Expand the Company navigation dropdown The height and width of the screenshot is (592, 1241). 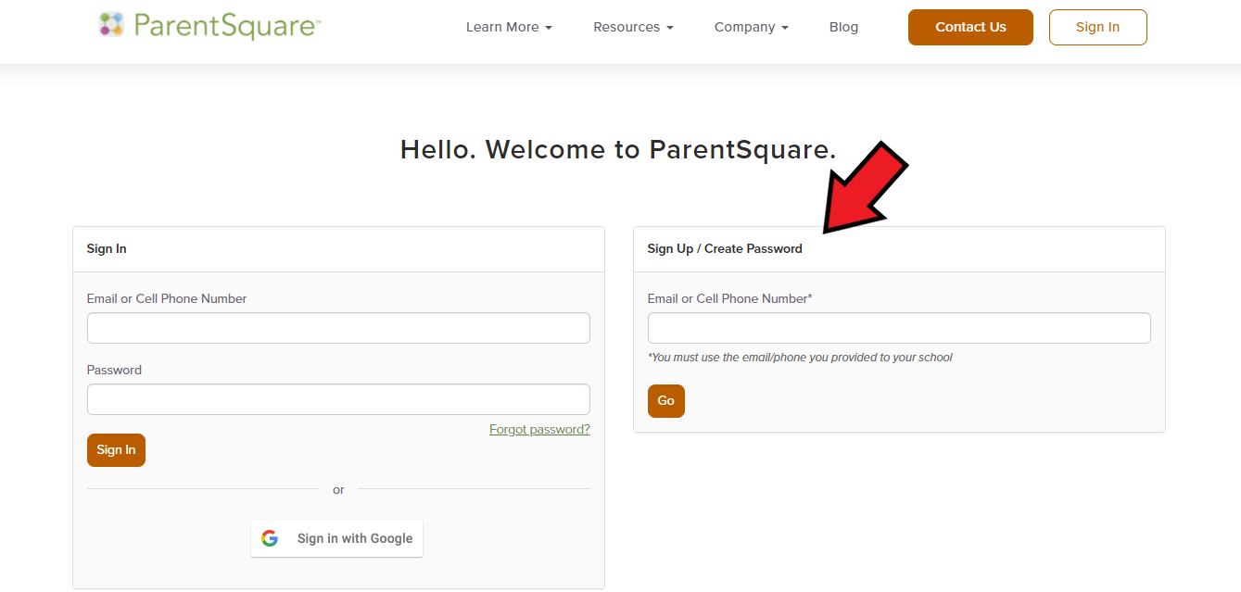click(x=751, y=27)
